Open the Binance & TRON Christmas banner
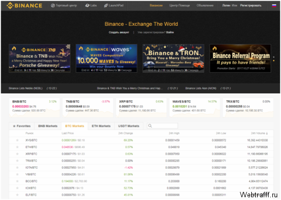This screenshot has height=200, width=281. click(173, 58)
